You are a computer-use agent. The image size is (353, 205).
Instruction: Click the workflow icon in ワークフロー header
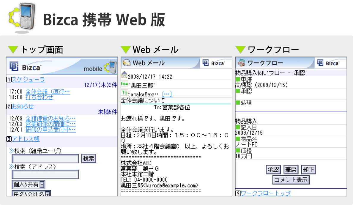coord(241,63)
